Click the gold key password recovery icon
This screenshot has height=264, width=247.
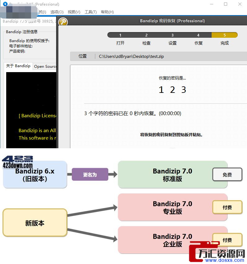coord(63,22)
